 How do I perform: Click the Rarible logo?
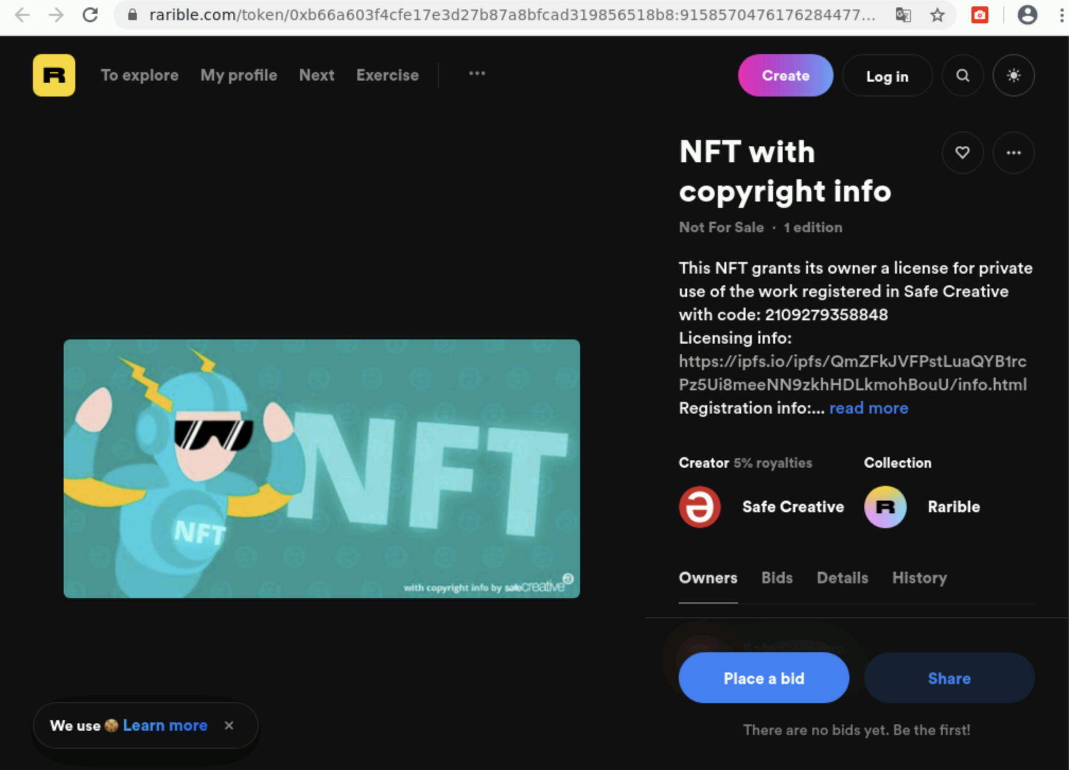point(53,75)
